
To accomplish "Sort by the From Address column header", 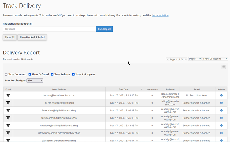I will coord(59,89).
